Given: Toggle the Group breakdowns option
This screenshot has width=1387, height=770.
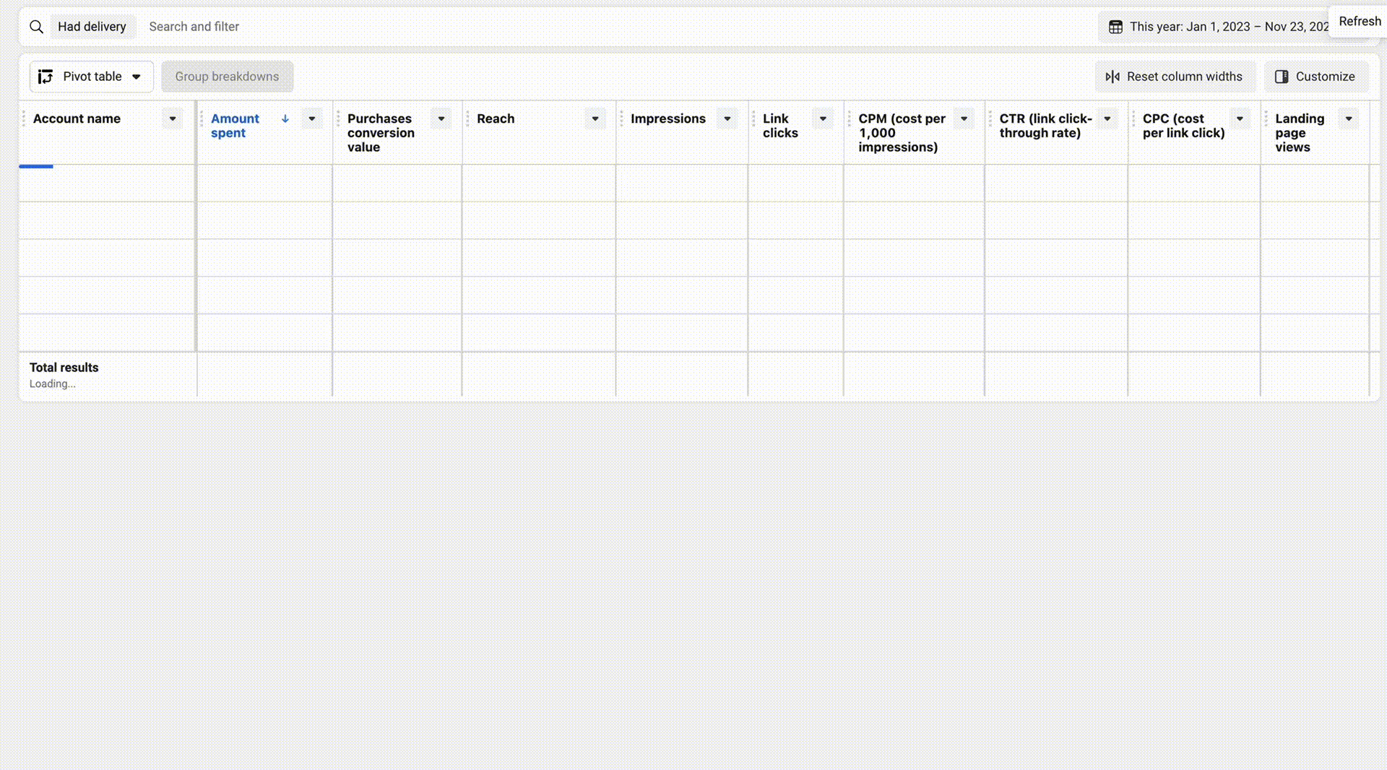Looking at the screenshot, I should (x=228, y=77).
